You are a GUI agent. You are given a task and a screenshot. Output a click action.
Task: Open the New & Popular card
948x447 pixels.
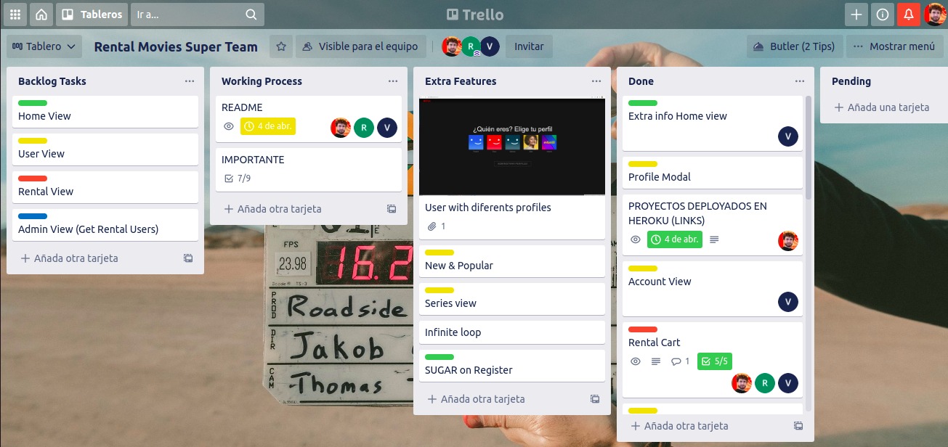512,261
